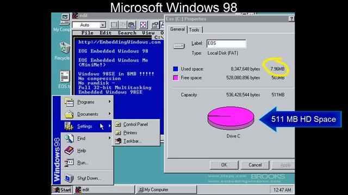Open the Auto font size dropdown

click(x=103, y=25)
